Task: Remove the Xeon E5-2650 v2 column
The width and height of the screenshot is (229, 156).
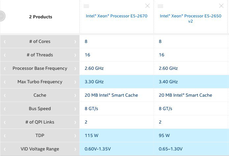Action: pos(221,6)
